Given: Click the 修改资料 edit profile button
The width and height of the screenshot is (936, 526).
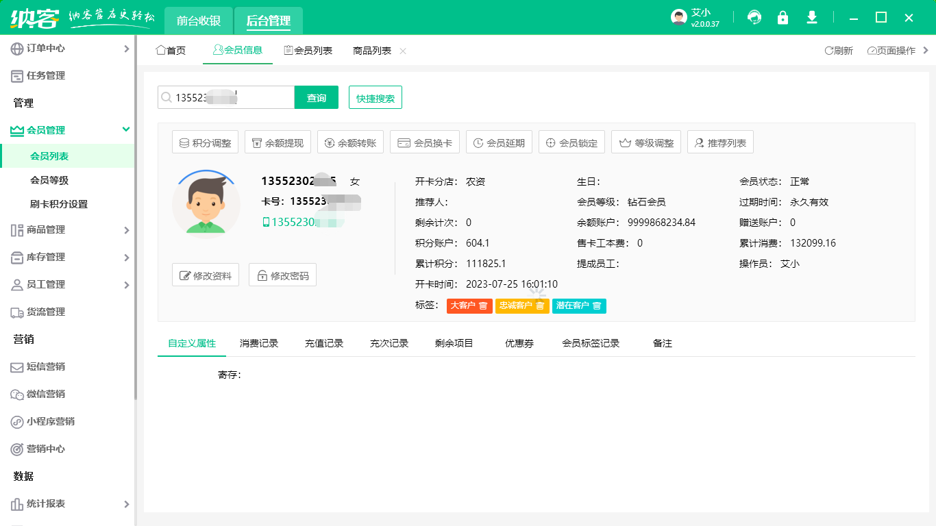Looking at the screenshot, I should point(206,275).
